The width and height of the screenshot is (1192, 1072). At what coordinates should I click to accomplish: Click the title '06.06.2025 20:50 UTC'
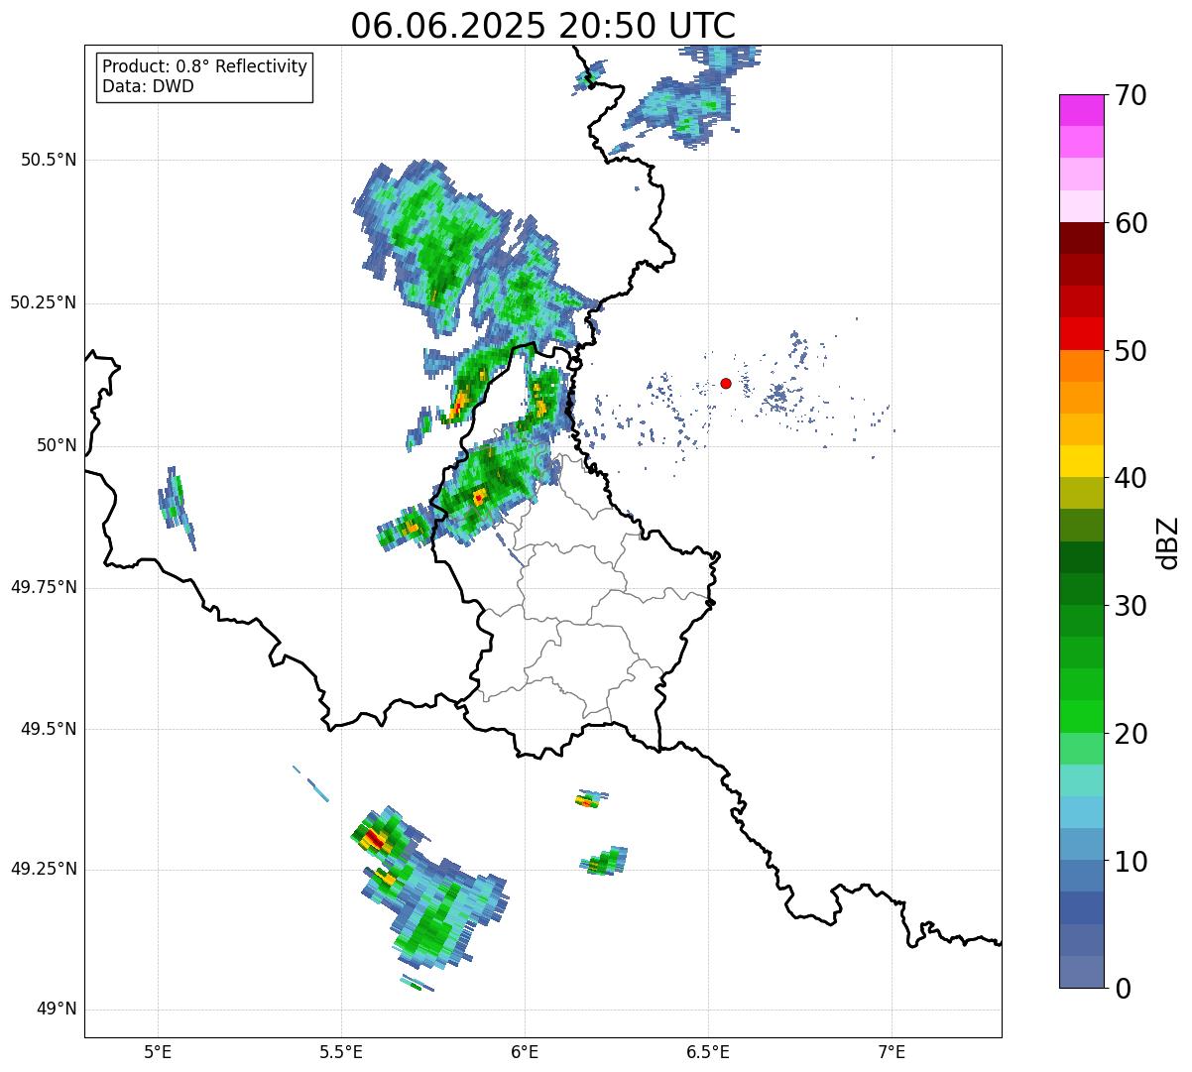[x=543, y=26]
